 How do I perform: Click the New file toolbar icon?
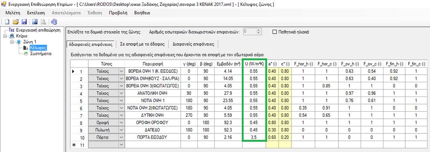pyautogui.click(x=8, y=22)
